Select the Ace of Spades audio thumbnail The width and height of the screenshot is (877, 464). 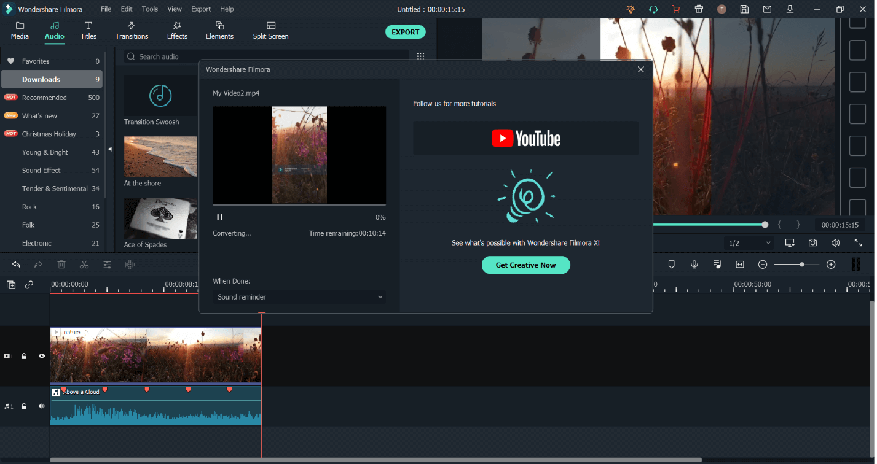(160, 218)
